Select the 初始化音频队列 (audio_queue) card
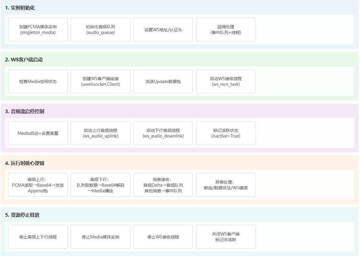This screenshot has height=256, width=360. pyautogui.click(x=101, y=29)
